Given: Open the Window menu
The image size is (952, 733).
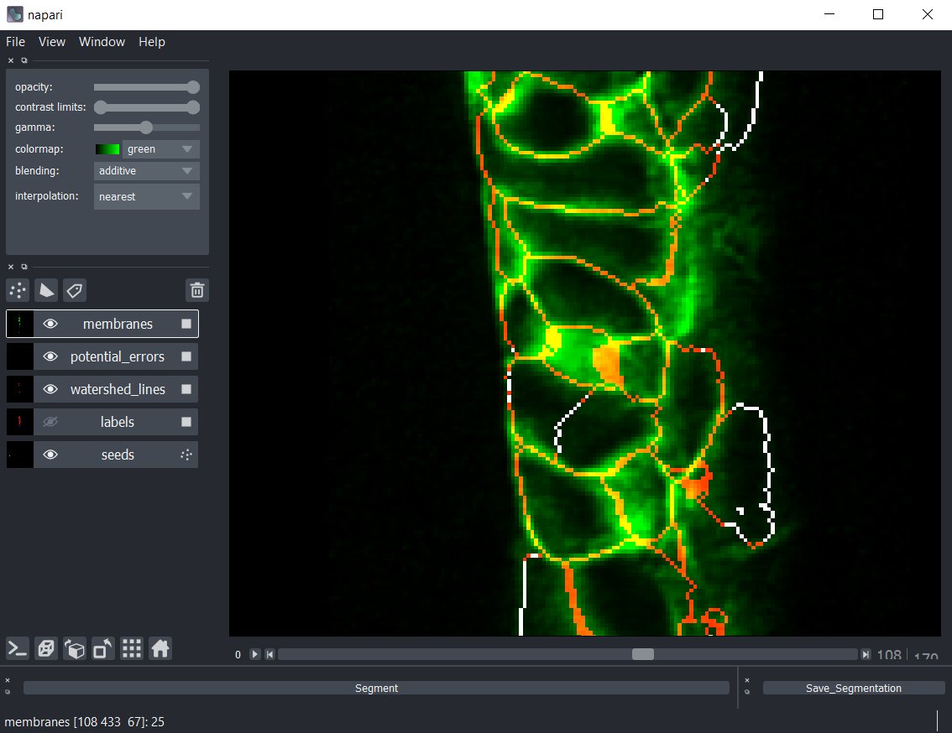Looking at the screenshot, I should [x=102, y=41].
